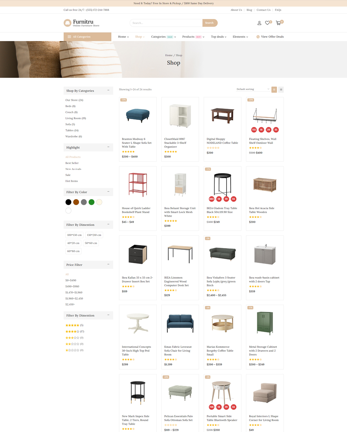Collapse the Filter By Color section
The width and height of the screenshot is (347, 432).
tap(108, 192)
